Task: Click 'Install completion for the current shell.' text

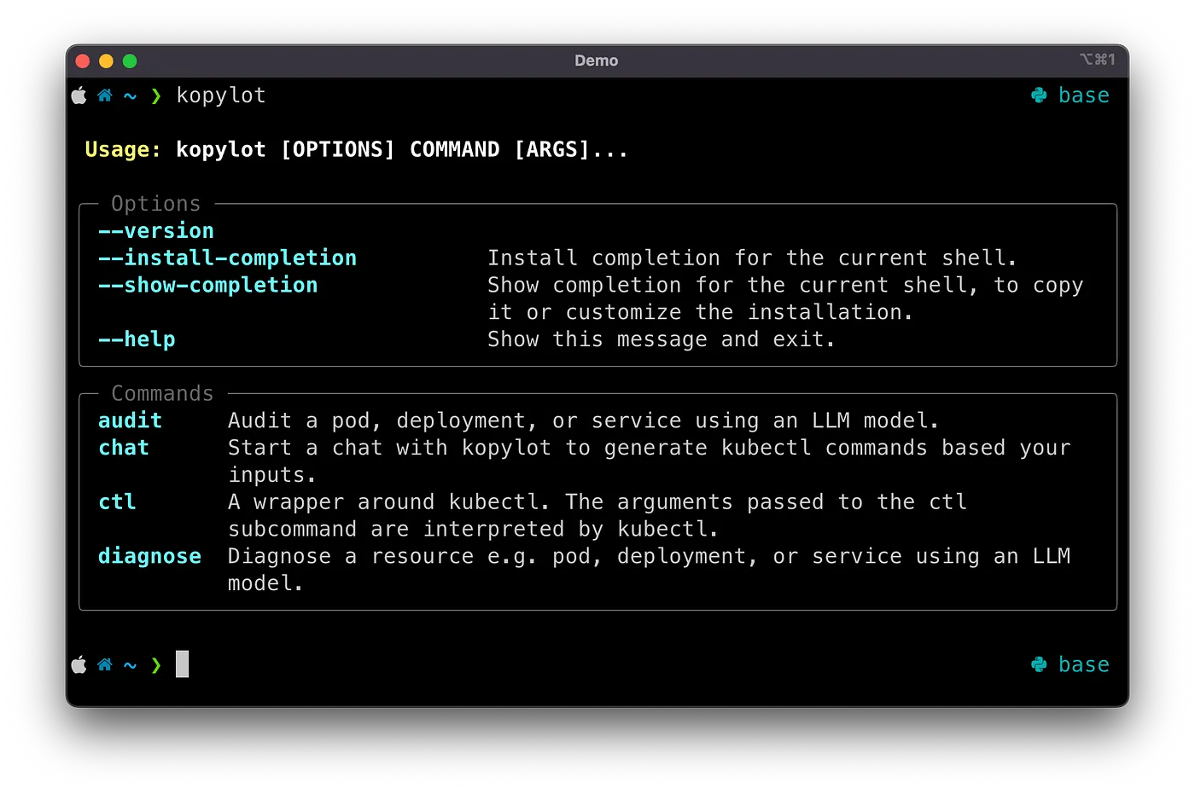Action: (752, 258)
